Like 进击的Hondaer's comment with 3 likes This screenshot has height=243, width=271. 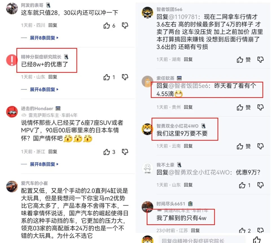[x=107, y=152]
